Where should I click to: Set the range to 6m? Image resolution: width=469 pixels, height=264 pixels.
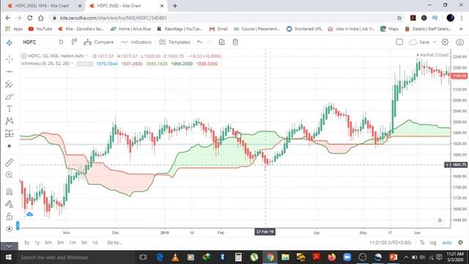click(x=48, y=243)
